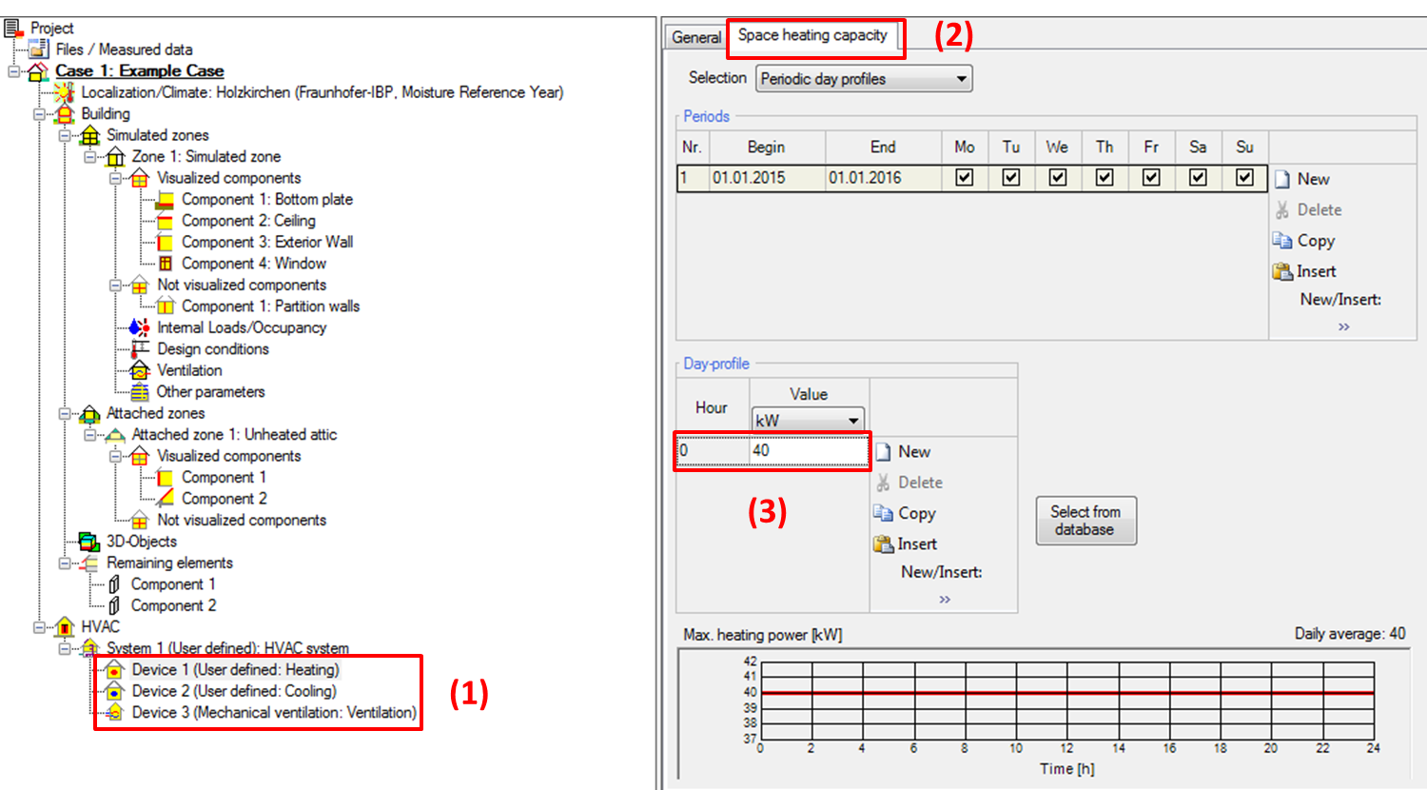Click Copy in the Day-profile panel

coord(905,513)
